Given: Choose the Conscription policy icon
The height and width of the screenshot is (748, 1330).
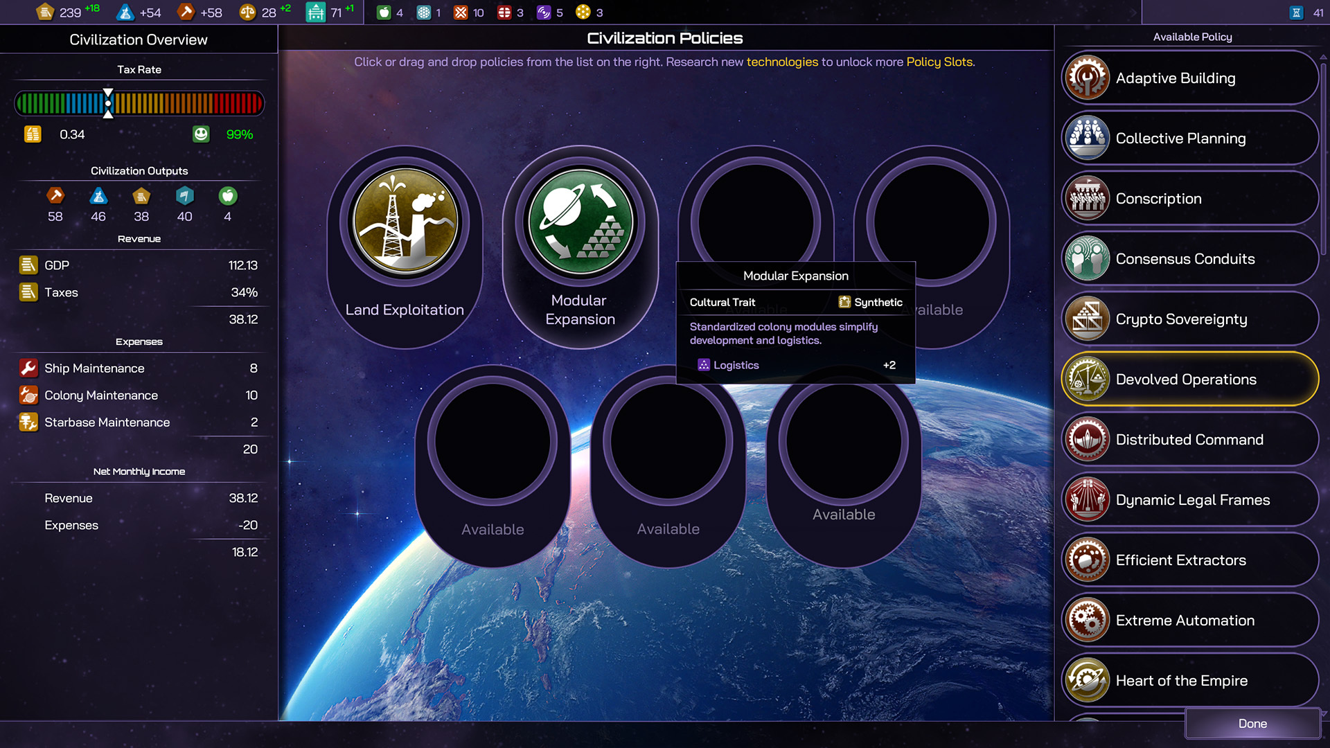Looking at the screenshot, I should [1087, 198].
